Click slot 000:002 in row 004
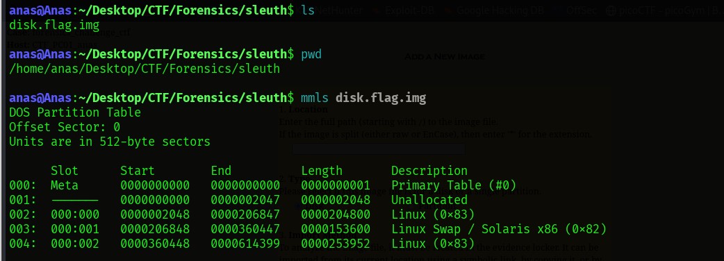The height and width of the screenshot is (261, 724). [x=75, y=244]
